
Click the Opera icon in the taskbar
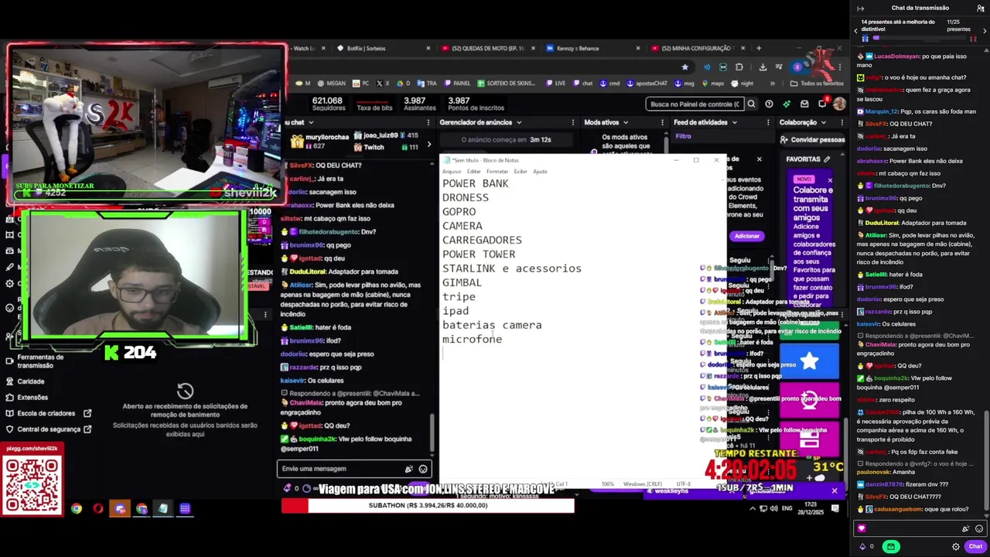point(98,508)
